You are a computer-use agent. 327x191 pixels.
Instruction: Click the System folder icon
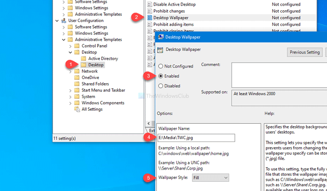click(77, 97)
